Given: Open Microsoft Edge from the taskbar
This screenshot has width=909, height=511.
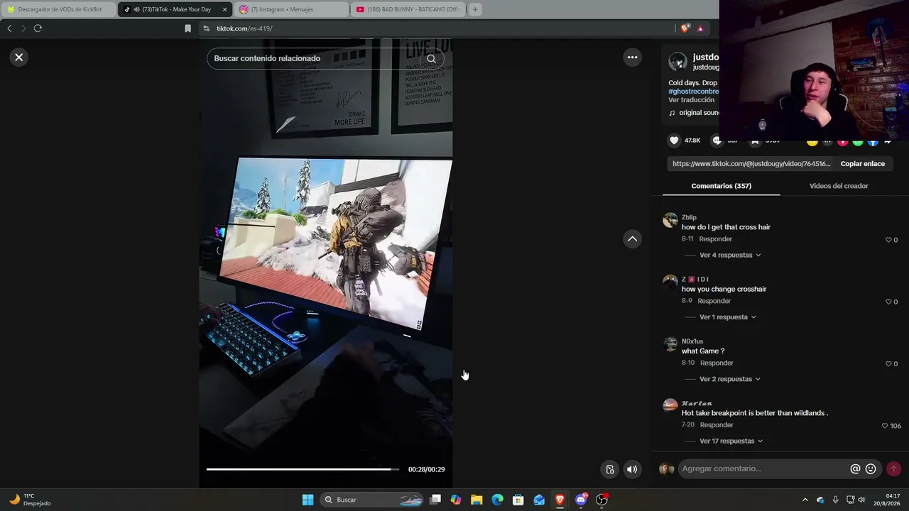Looking at the screenshot, I should click(498, 500).
